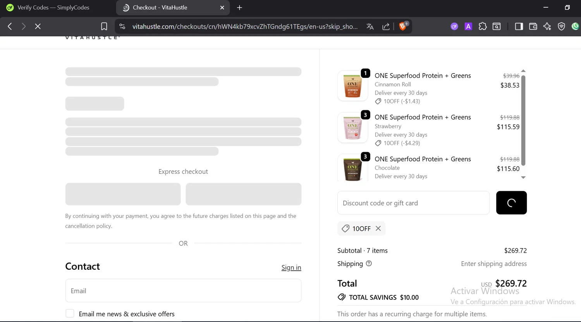Image resolution: width=581 pixels, height=322 pixels.
Task: Click the apply discount loading button
Action: (511, 203)
